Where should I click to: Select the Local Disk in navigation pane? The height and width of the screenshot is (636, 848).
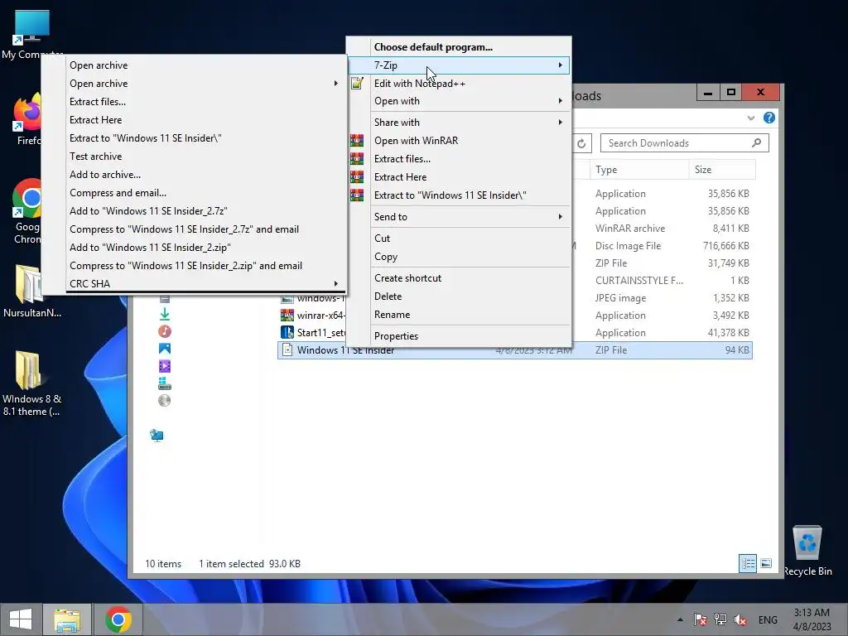(x=165, y=383)
